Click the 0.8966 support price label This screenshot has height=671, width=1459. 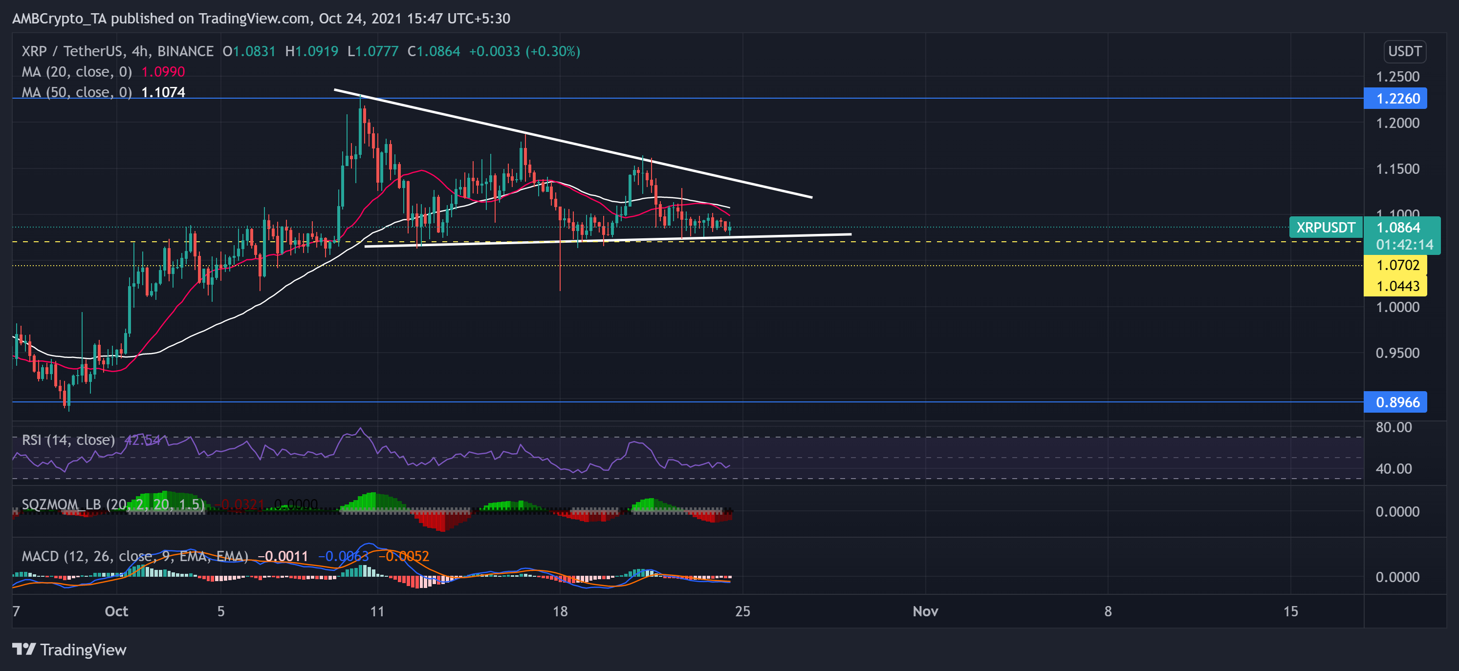(1397, 402)
